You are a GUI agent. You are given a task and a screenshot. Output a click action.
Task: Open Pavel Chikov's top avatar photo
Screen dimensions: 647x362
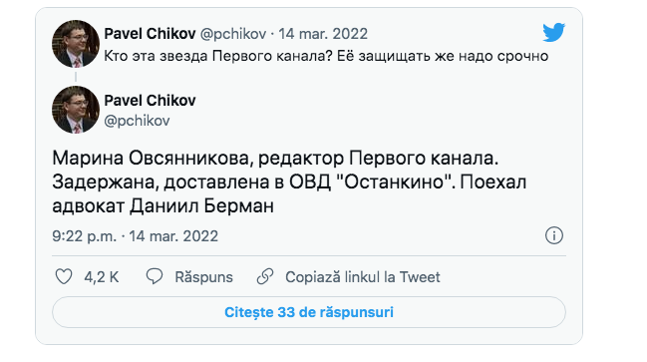[x=76, y=44]
